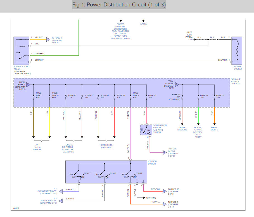This screenshot has height=217, width=254.
Task: Click the TO ACCESSORY RELAY label
Action: (x=47, y=191)
